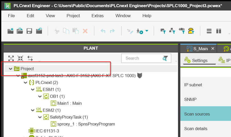
Task: Click the three horizontal bars layout icon
Action: pos(209,31)
